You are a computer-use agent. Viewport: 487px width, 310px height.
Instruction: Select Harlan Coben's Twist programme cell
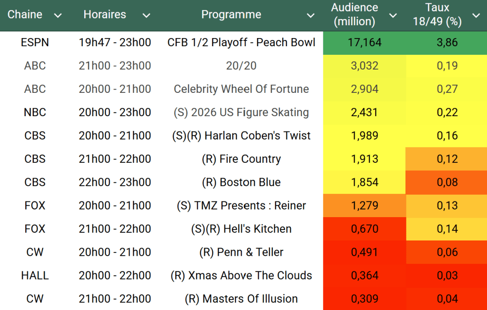click(241, 136)
